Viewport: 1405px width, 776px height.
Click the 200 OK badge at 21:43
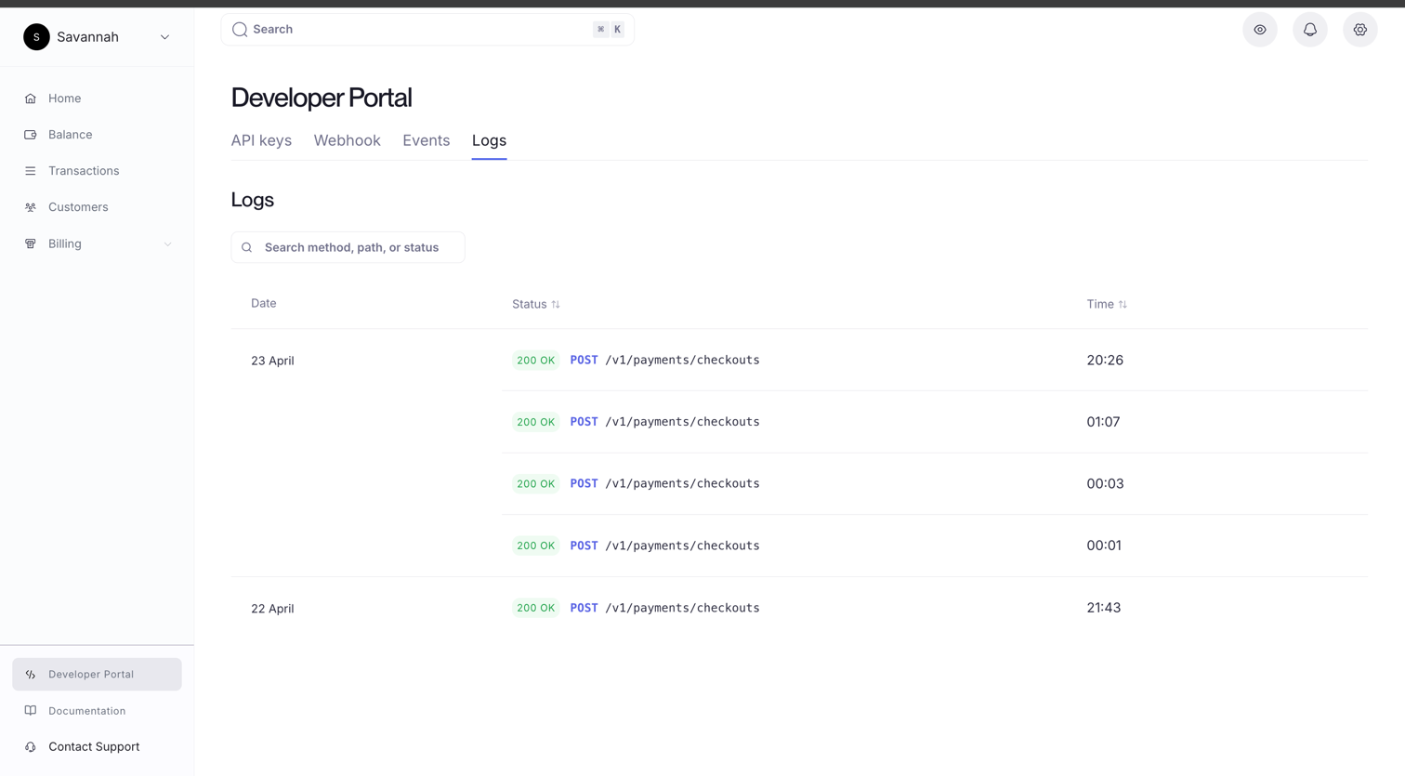point(535,608)
